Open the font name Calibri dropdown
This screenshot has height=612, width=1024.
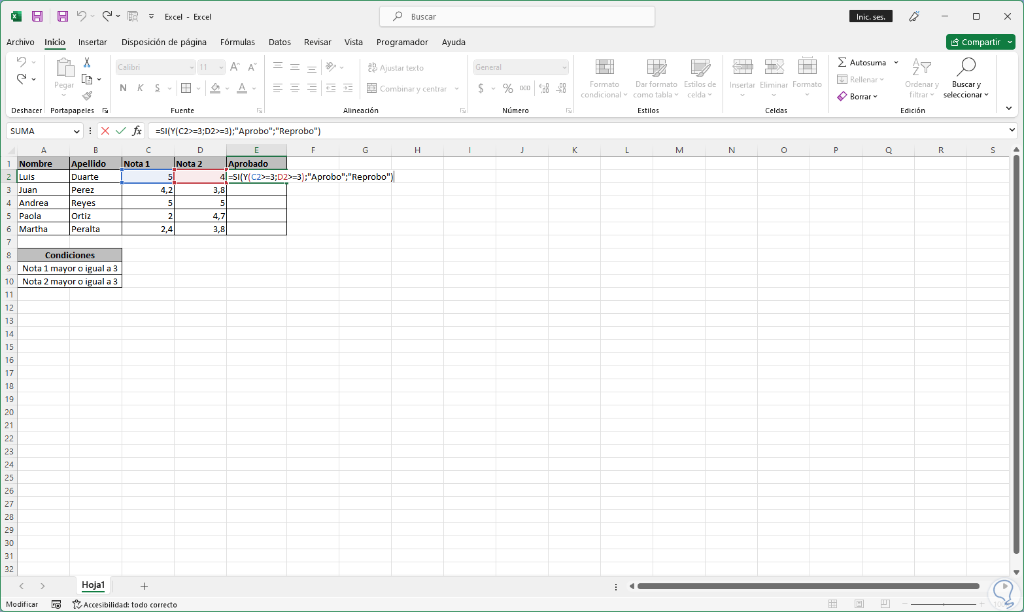[x=192, y=67]
